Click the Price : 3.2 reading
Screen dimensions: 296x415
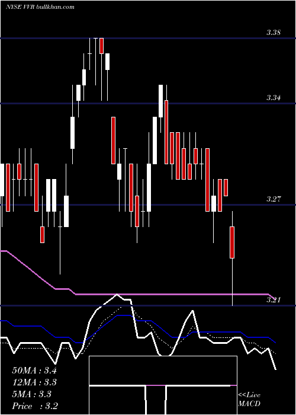tap(35, 406)
